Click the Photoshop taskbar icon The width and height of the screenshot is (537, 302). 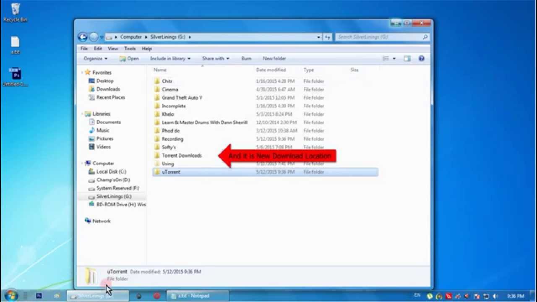(x=39, y=296)
